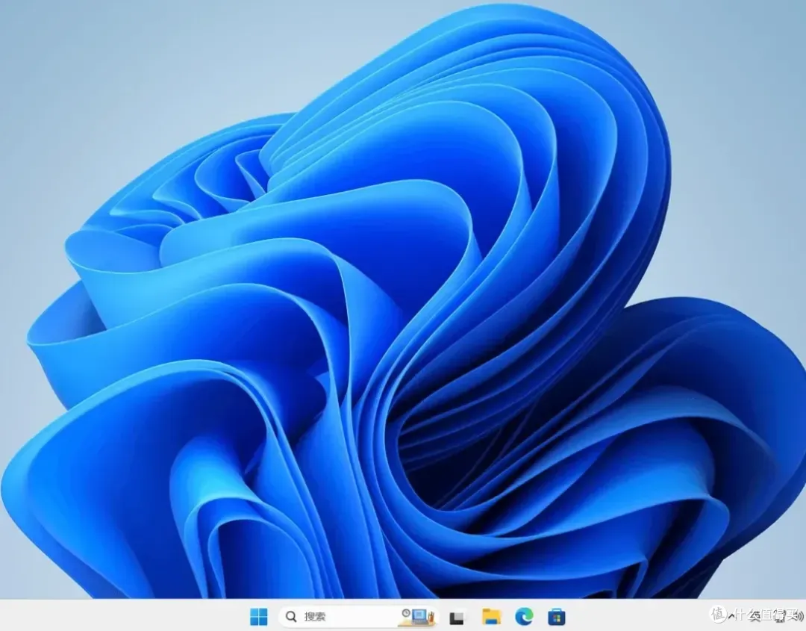Click the magnifier icon in the search box
The image size is (806, 631).
coord(292,617)
